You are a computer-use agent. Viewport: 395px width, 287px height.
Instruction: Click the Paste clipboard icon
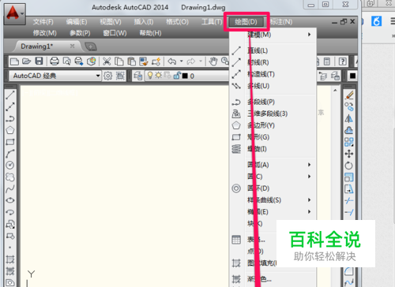pos(131,61)
